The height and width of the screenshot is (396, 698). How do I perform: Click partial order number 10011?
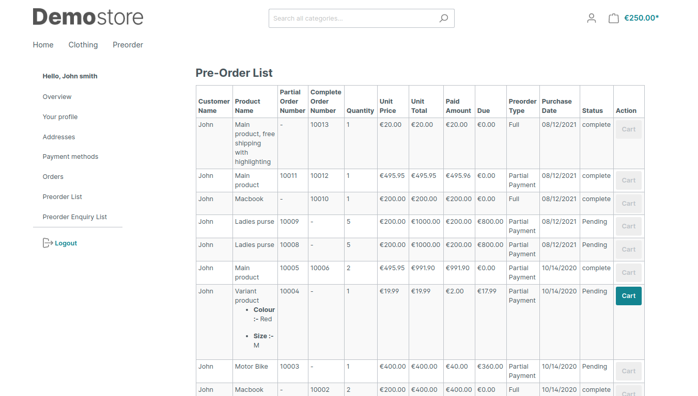288,176
